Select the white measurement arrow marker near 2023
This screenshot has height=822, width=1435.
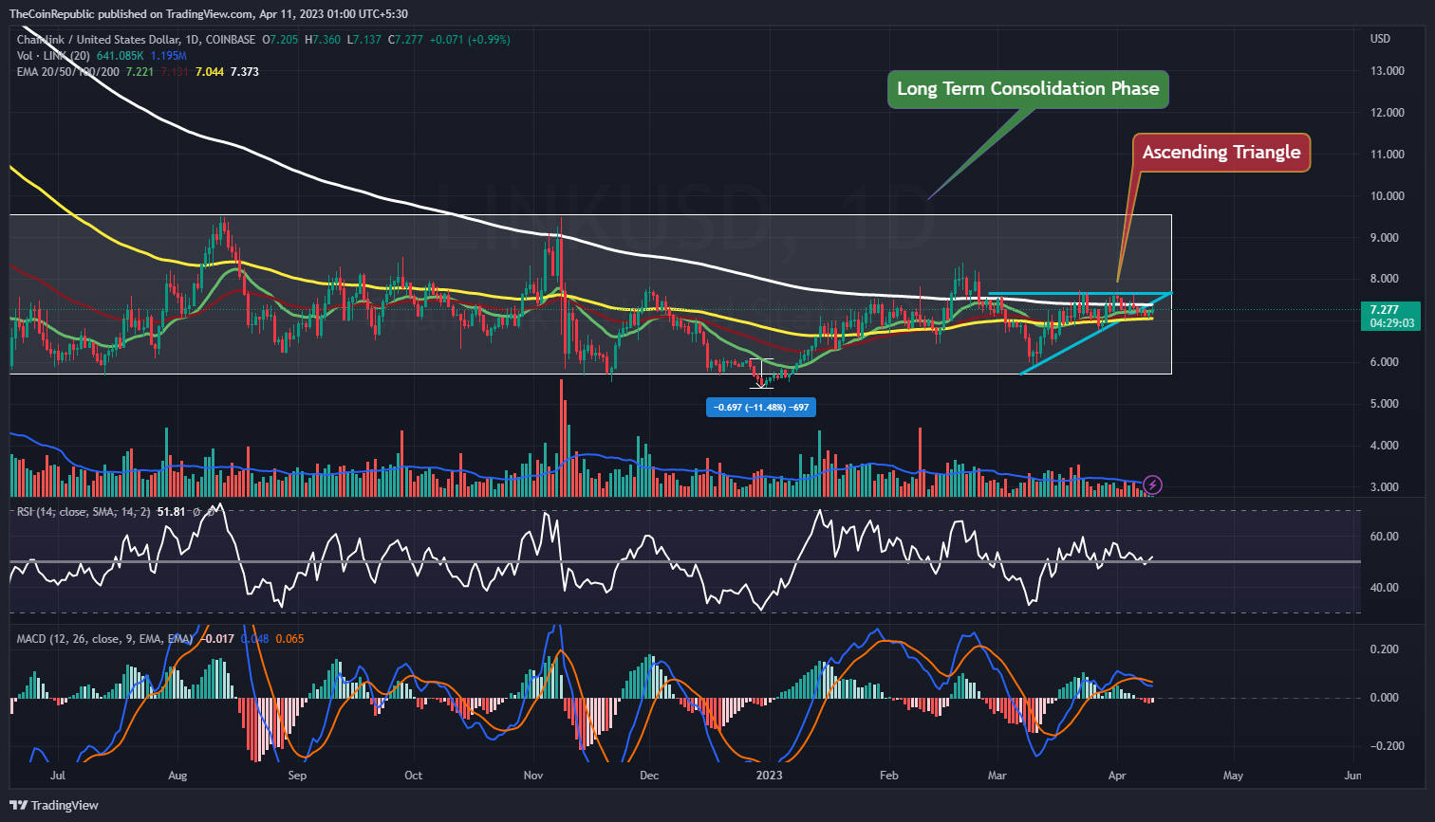(x=761, y=375)
